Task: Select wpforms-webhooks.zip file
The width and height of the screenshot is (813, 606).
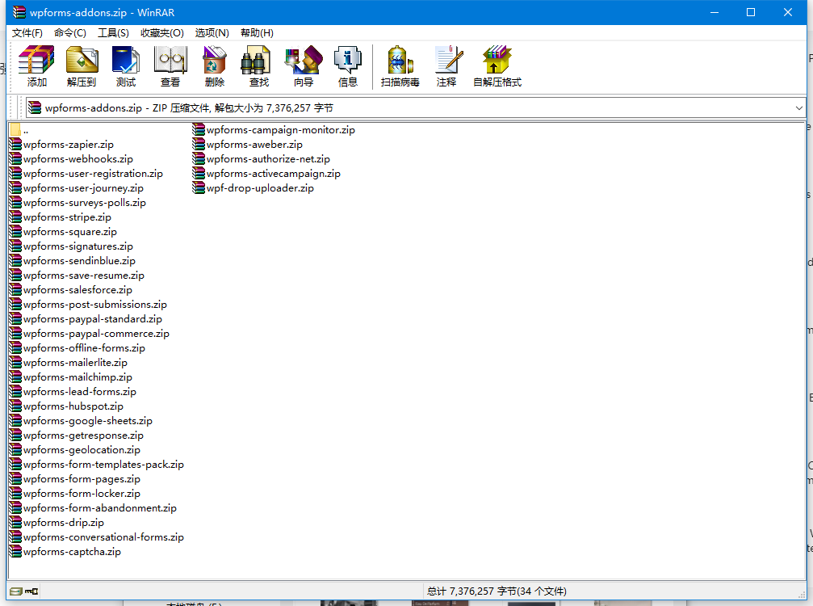Action: click(x=72, y=159)
